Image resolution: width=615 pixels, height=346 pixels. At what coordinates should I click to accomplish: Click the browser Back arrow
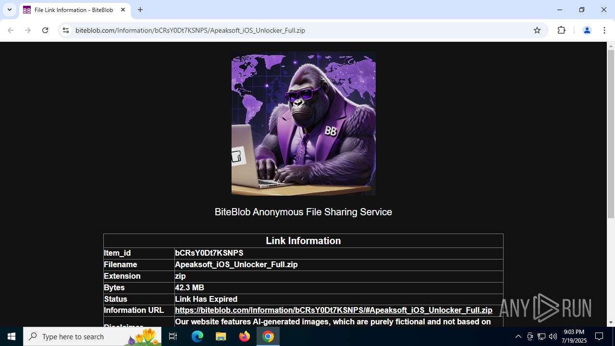[11, 30]
